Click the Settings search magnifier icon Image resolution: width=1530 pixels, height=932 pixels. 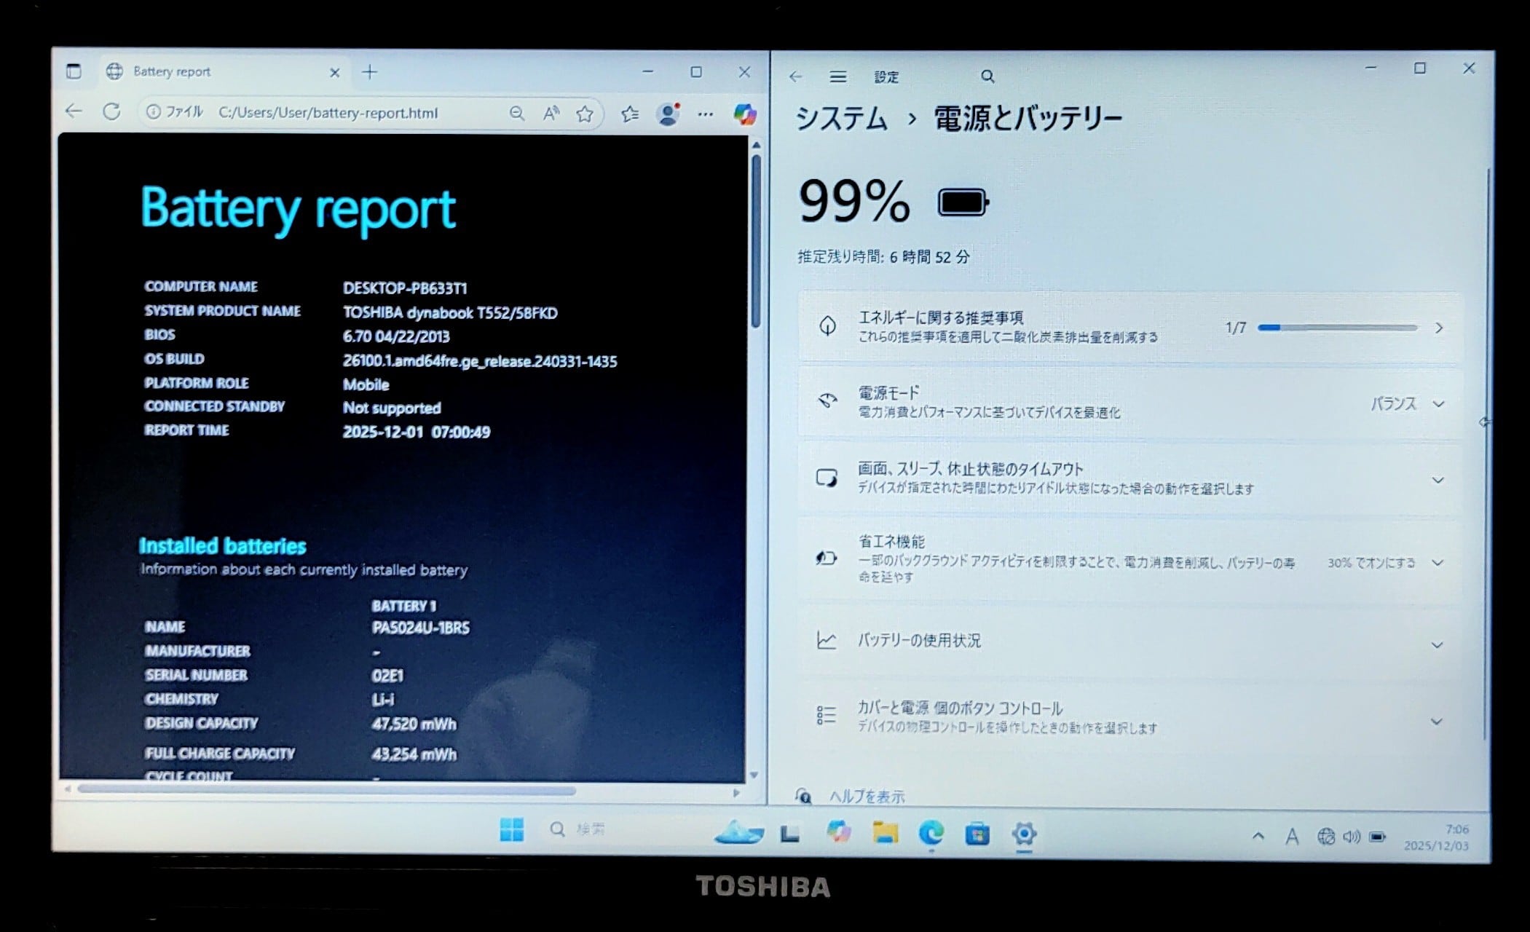987,76
